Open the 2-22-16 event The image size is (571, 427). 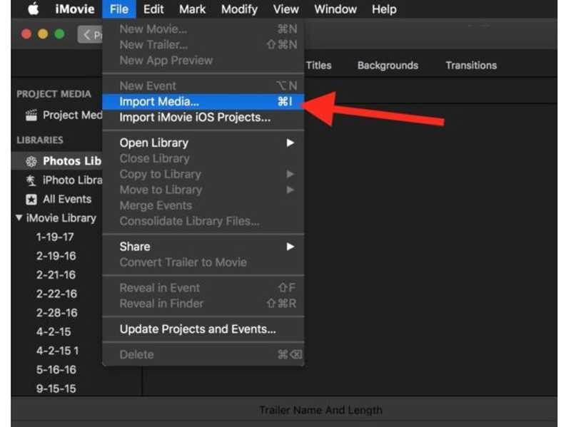[x=56, y=294]
